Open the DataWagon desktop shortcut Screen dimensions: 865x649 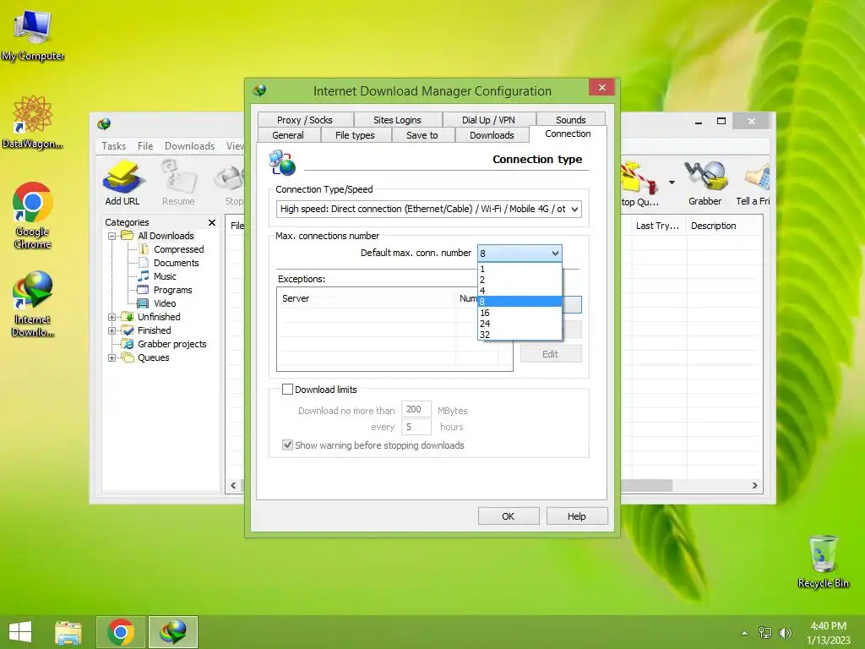tap(33, 122)
